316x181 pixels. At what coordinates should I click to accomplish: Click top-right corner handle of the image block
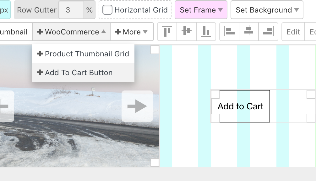click(x=155, y=50)
